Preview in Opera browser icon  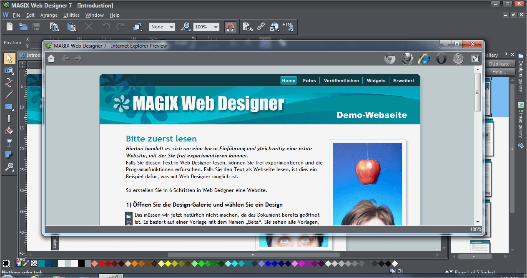click(442, 58)
